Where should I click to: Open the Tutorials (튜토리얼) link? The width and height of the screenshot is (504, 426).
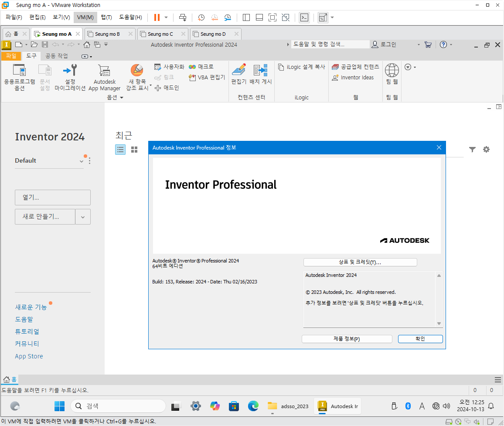pyautogui.click(x=27, y=331)
